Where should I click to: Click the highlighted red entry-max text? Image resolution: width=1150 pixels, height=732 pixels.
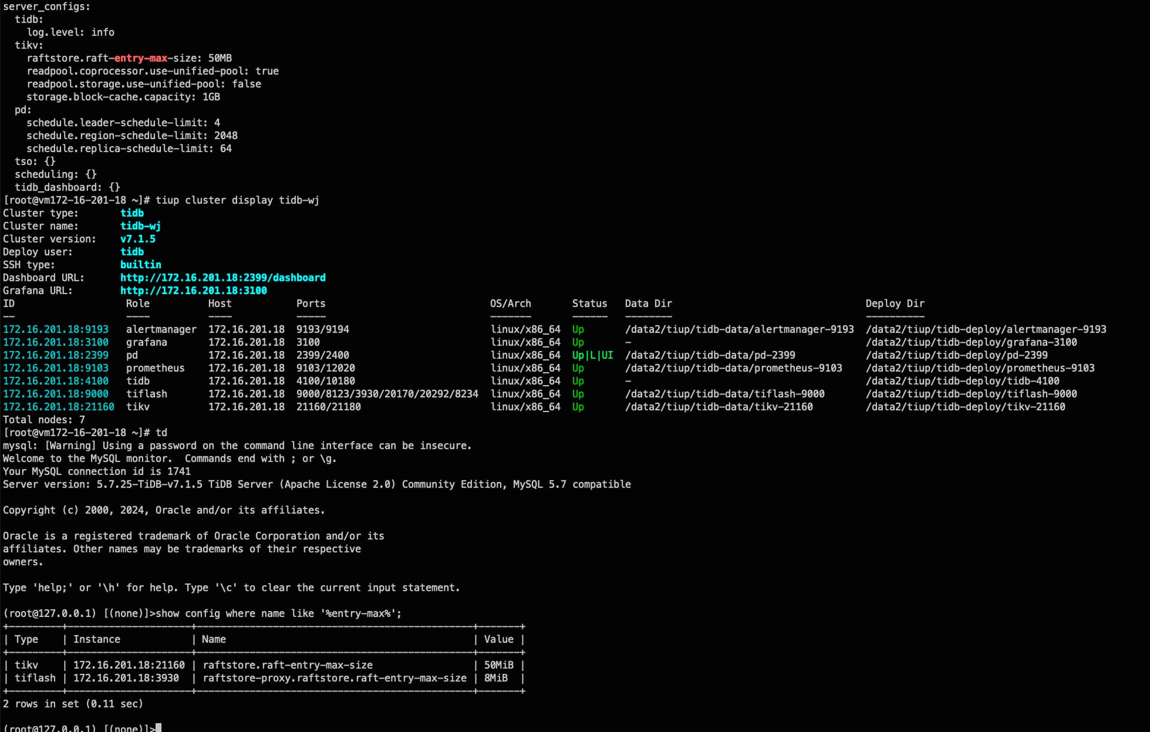(x=141, y=58)
